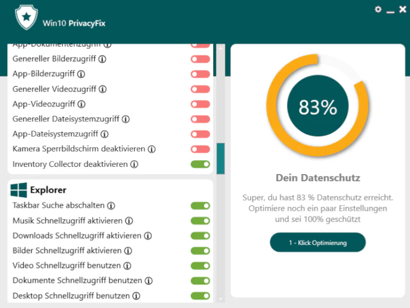This screenshot has height=308, width=410.
Task: Open the settings gear icon
Action: (x=378, y=9)
